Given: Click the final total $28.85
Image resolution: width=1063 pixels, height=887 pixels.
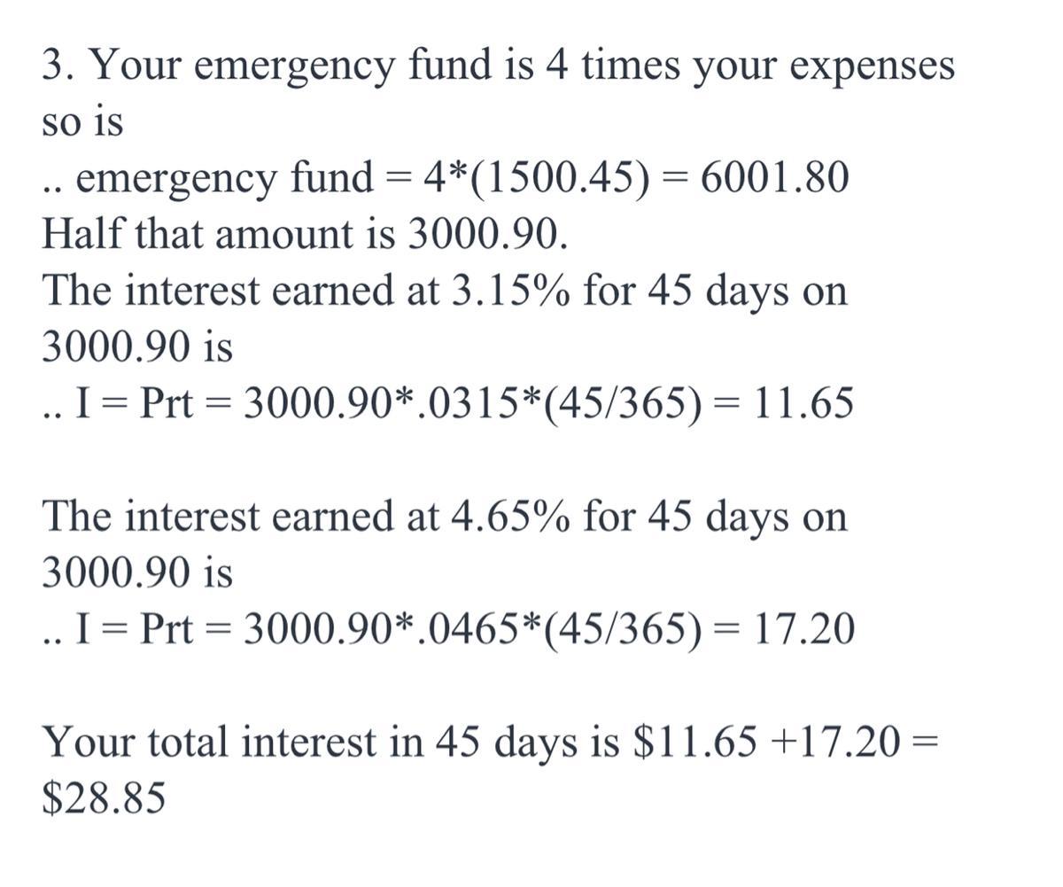Looking at the screenshot, I should [103, 799].
